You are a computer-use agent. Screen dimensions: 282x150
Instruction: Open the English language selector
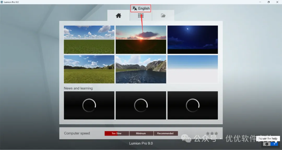click(x=141, y=8)
